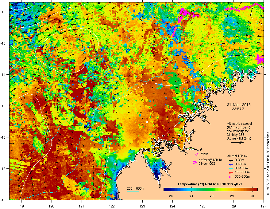Click the '(0.1m contours)' text
Screen dimensions: 270x209
pos(238,127)
